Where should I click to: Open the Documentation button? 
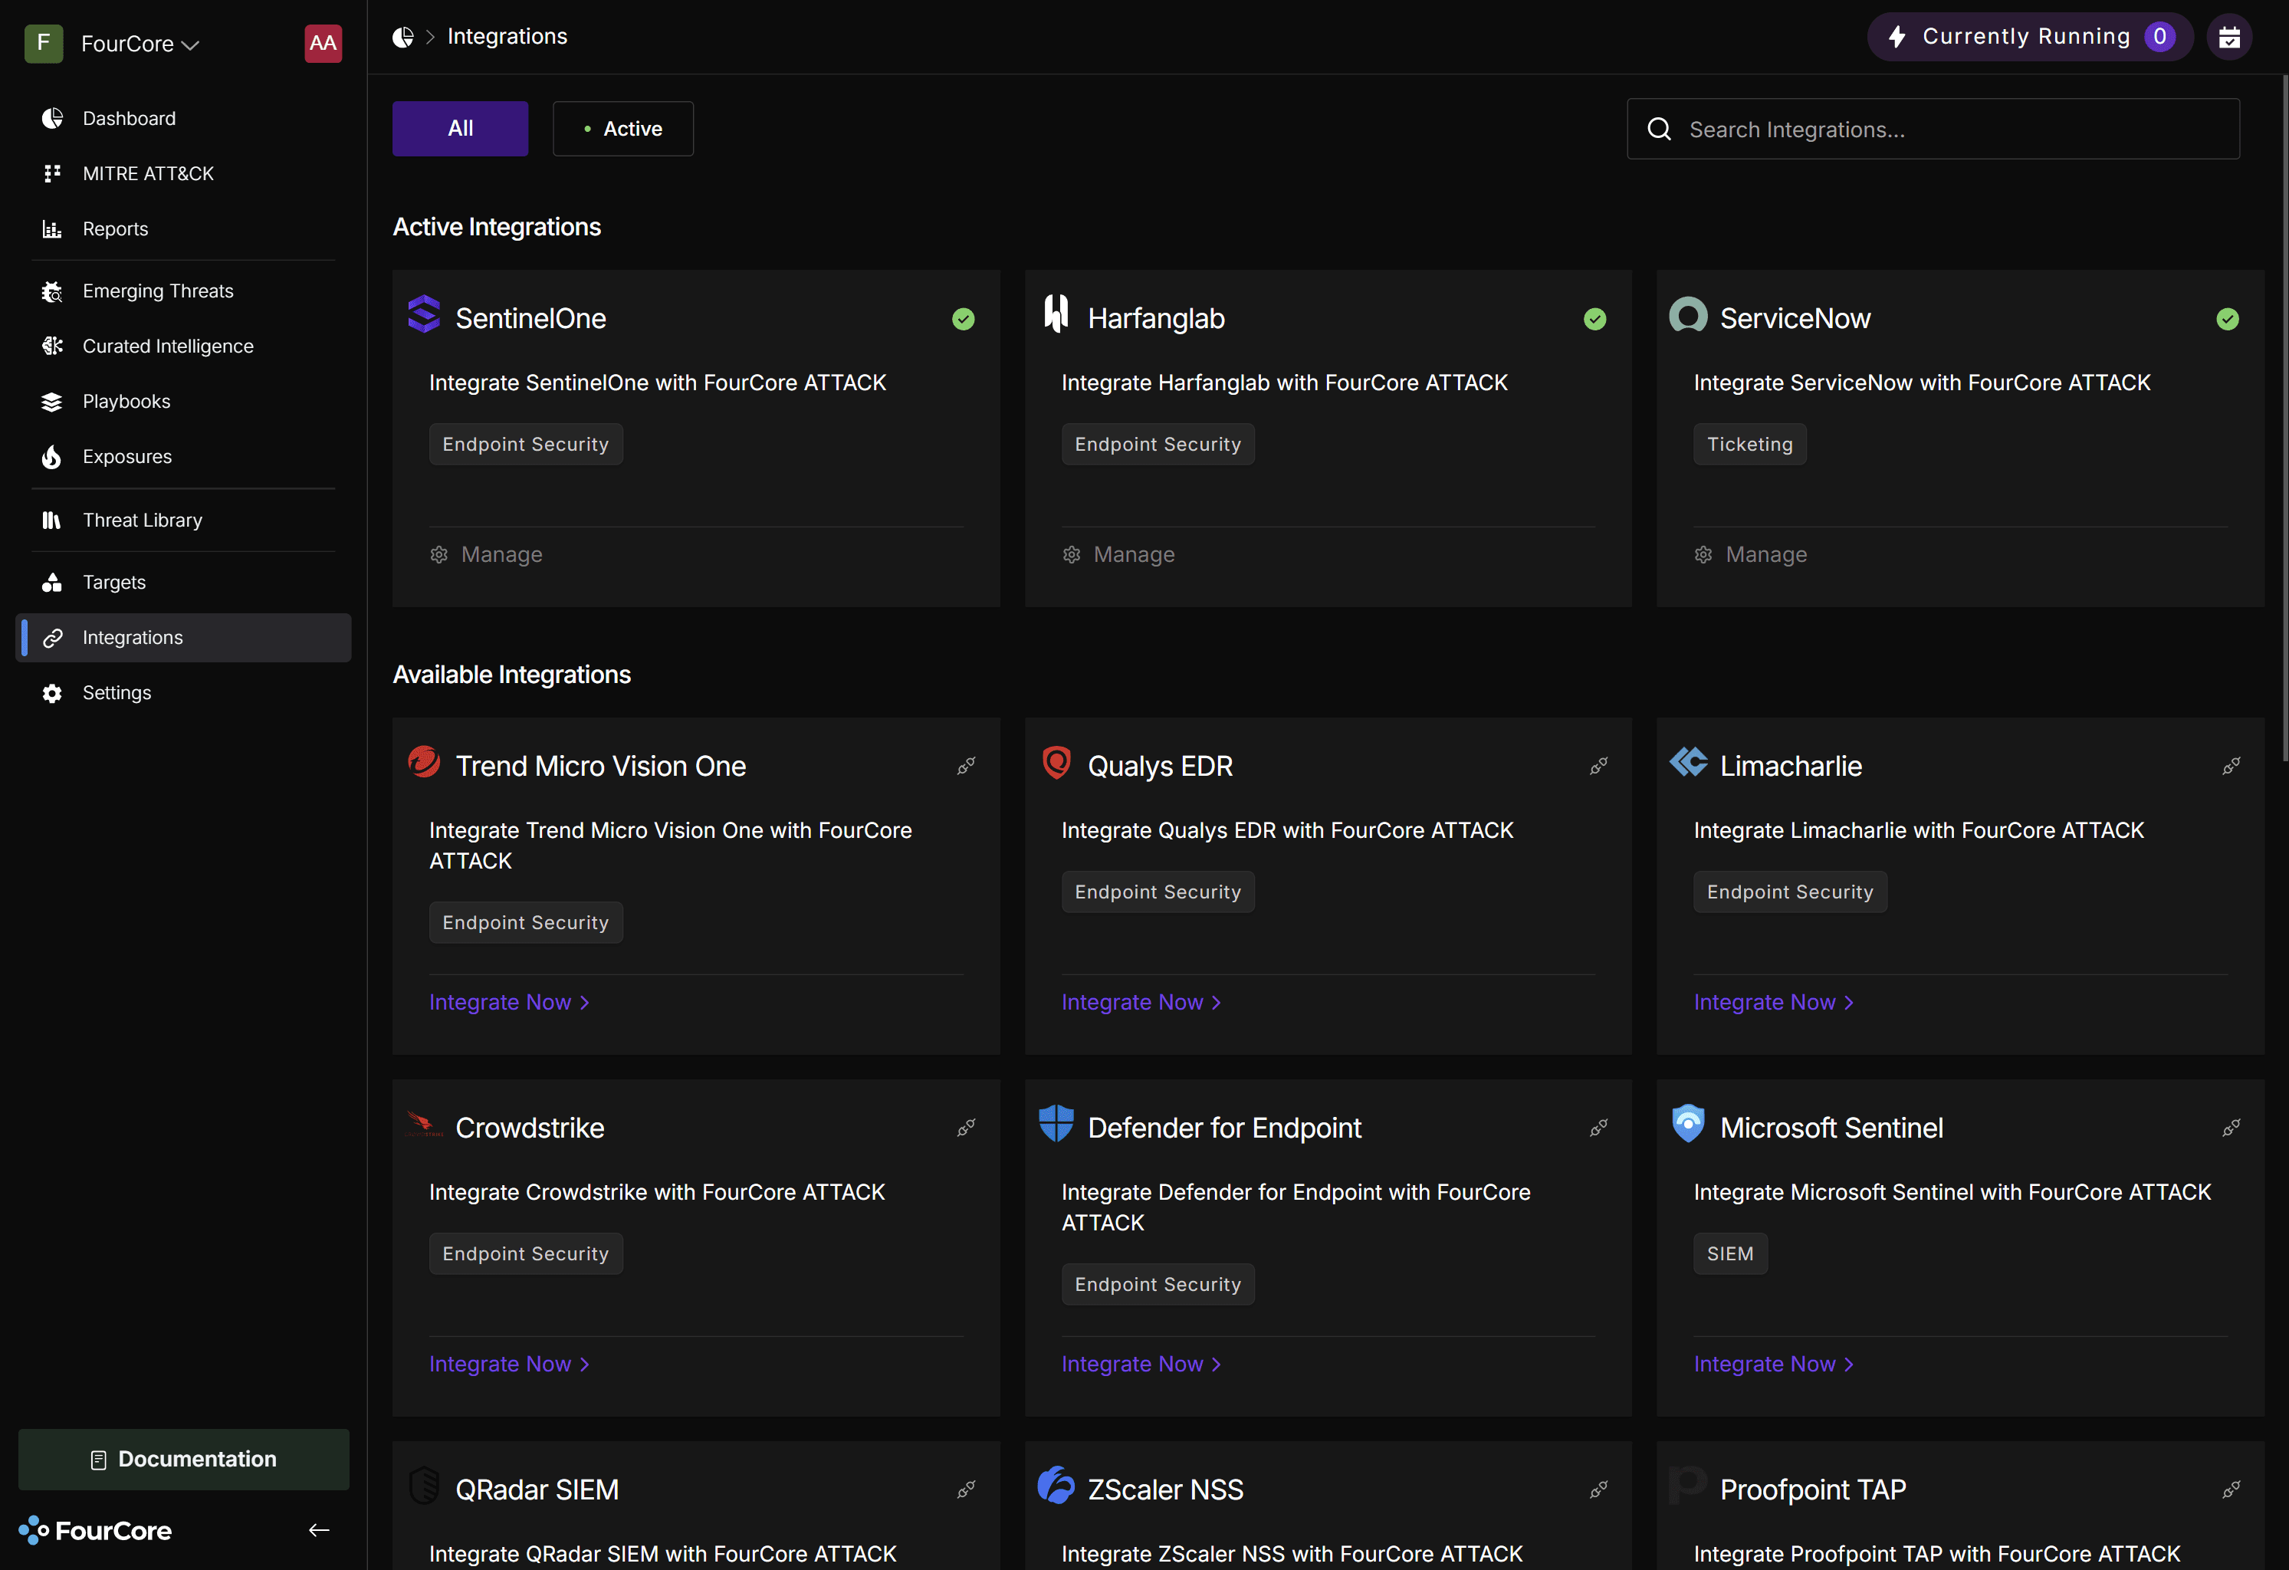click(x=183, y=1459)
